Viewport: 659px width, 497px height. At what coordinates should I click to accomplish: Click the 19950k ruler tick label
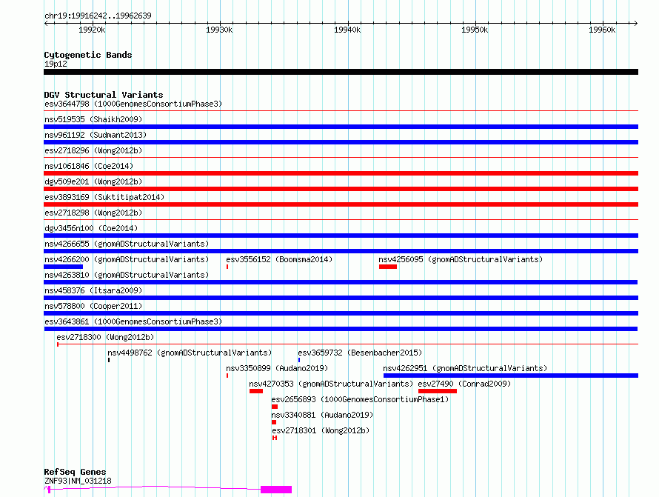coord(475,30)
